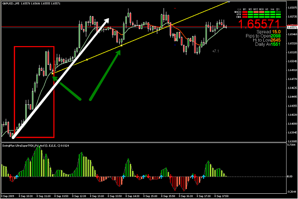
Task: Click the EMA row label
Action: click(239, 17)
